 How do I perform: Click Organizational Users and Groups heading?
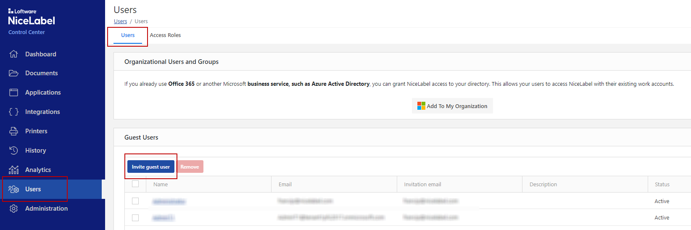pos(171,62)
